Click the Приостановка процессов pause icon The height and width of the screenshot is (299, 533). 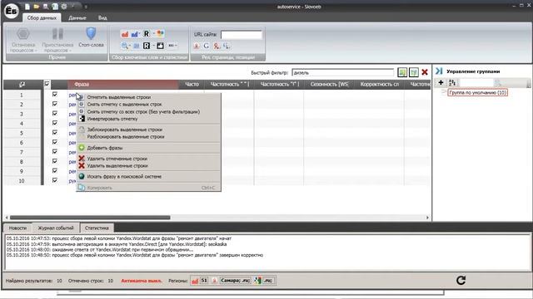(x=57, y=34)
